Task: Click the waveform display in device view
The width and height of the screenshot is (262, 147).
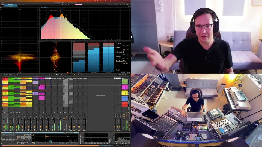Action: [56, 137]
